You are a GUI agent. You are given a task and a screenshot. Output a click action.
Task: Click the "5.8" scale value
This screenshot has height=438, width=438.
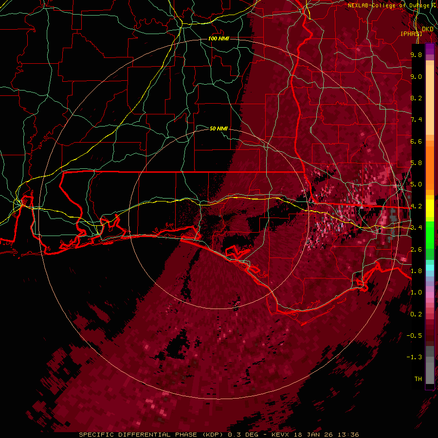pos(416,163)
